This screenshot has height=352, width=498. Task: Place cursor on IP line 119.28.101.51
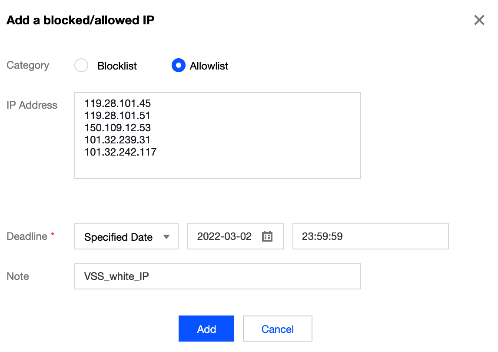(117, 116)
